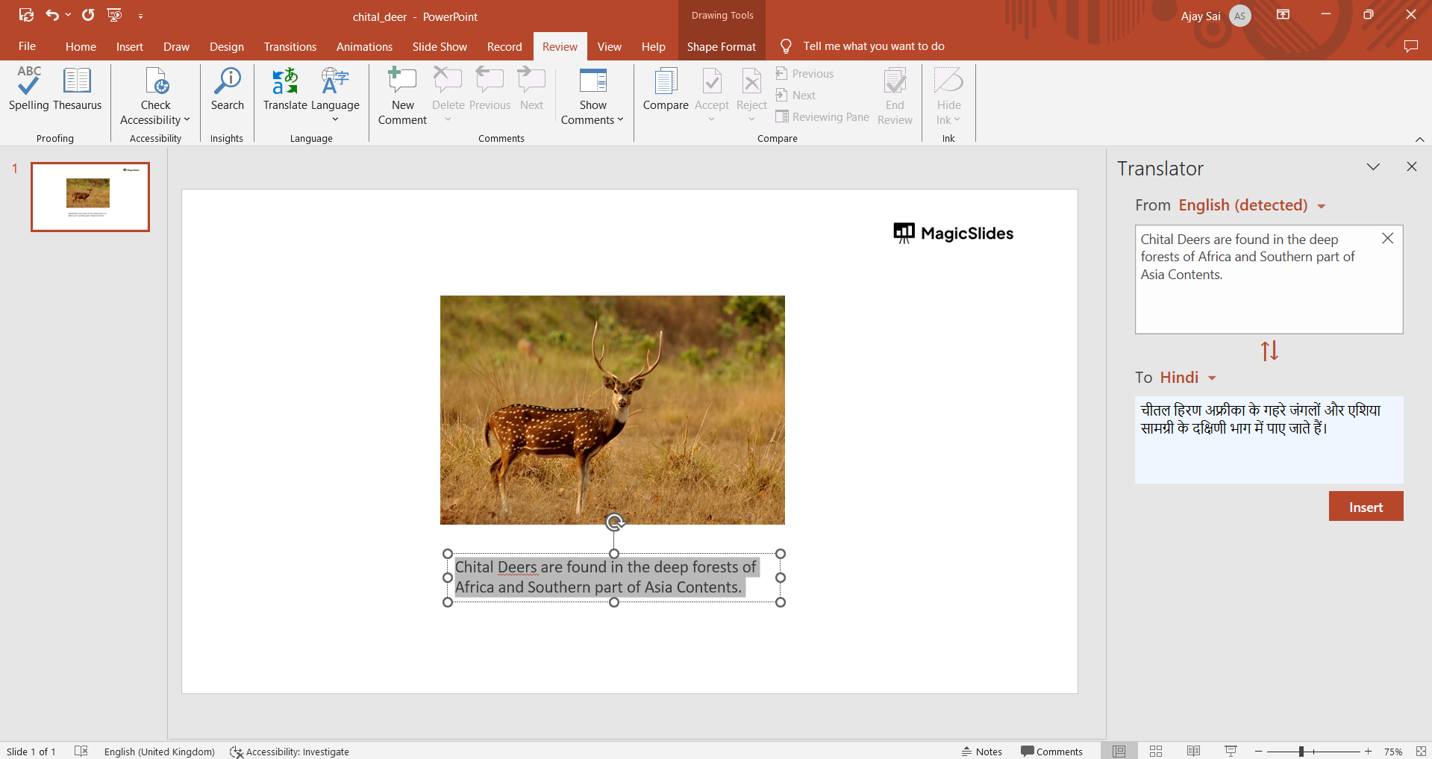
Task: Clear the source text in Translator
Action: pyautogui.click(x=1387, y=239)
